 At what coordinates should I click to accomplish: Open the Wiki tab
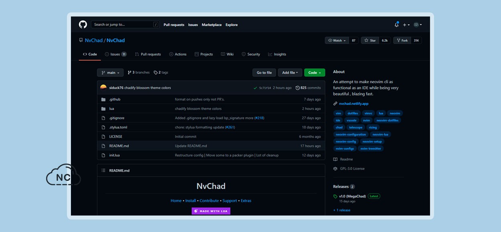pyautogui.click(x=227, y=54)
